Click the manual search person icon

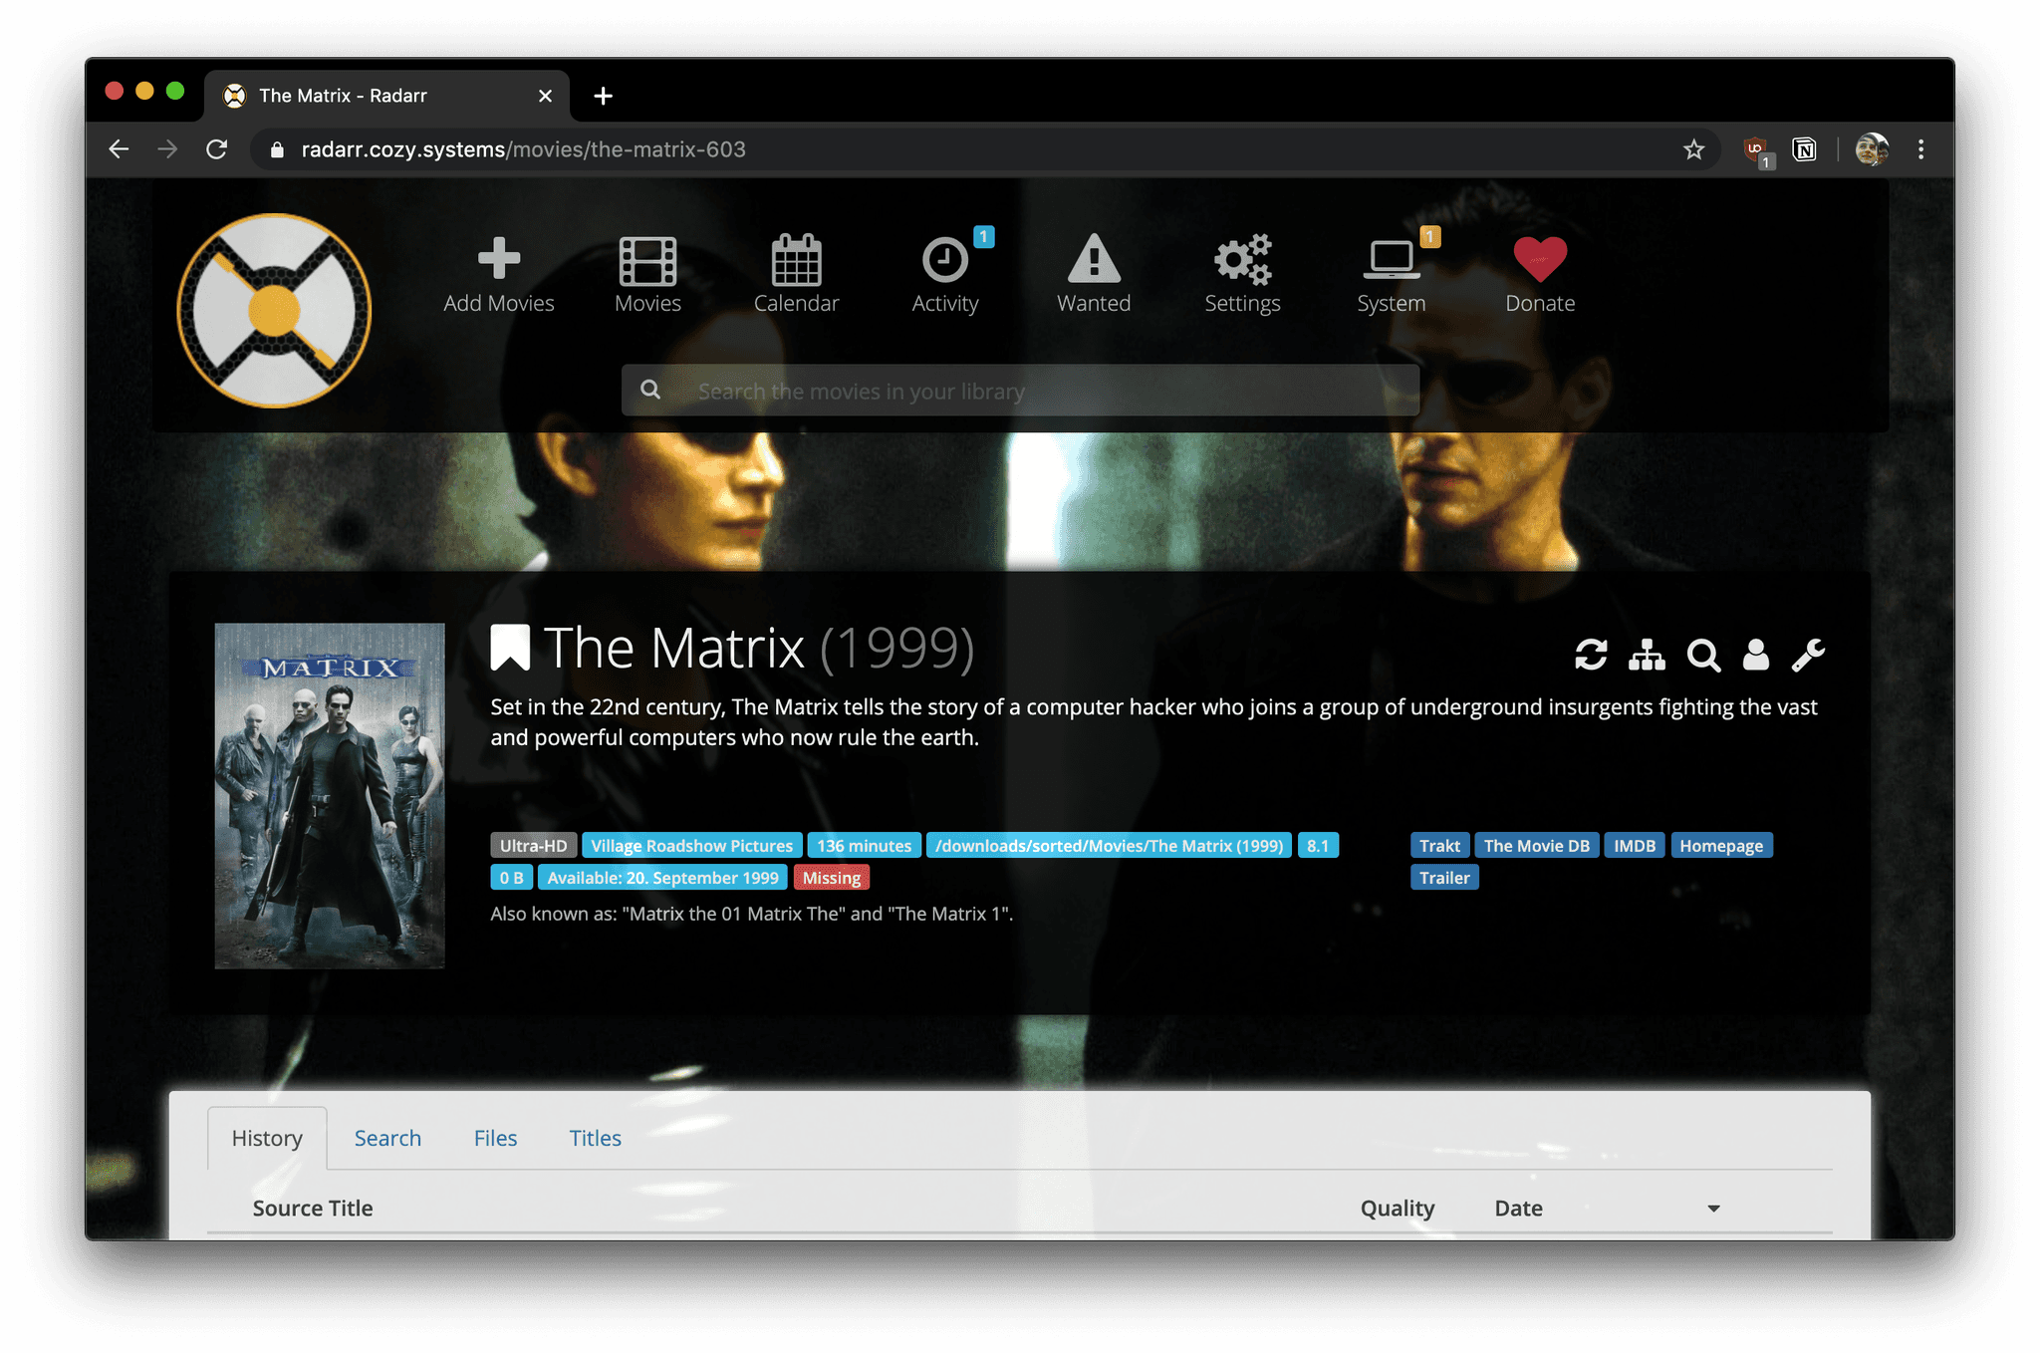point(1756,655)
